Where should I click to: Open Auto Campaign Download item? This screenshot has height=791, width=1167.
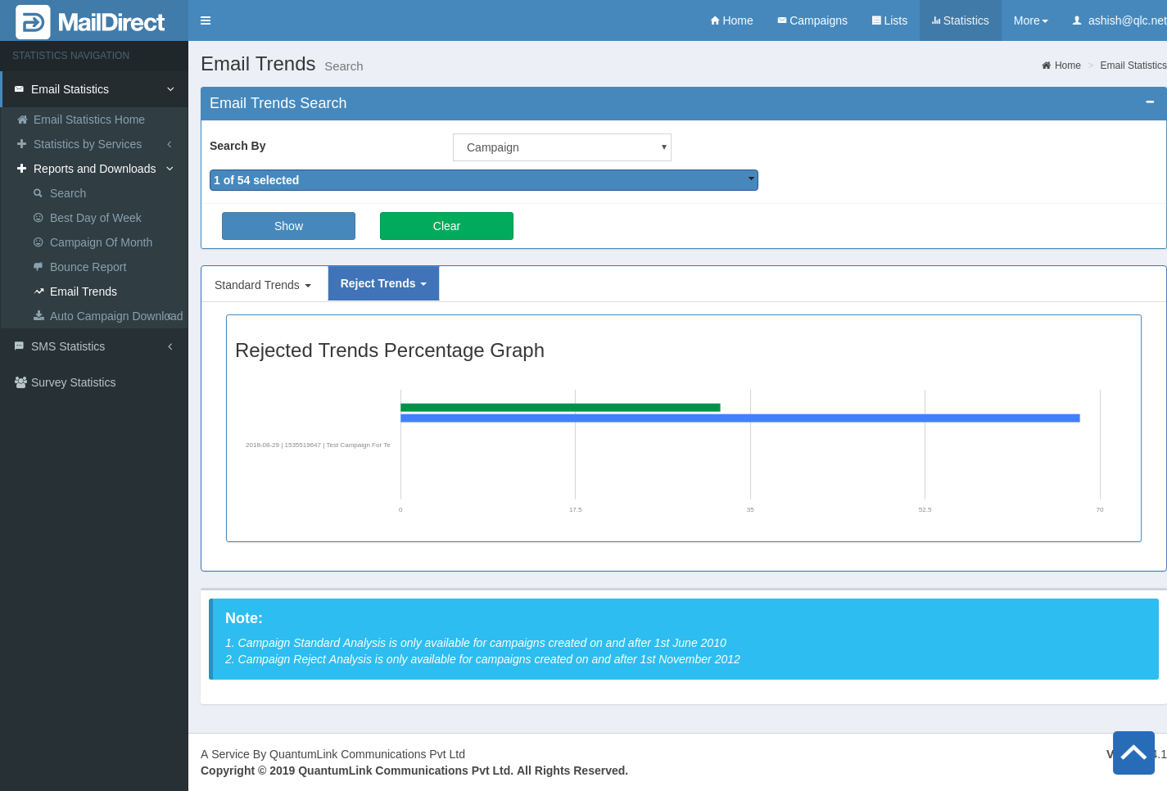[115, 316]
